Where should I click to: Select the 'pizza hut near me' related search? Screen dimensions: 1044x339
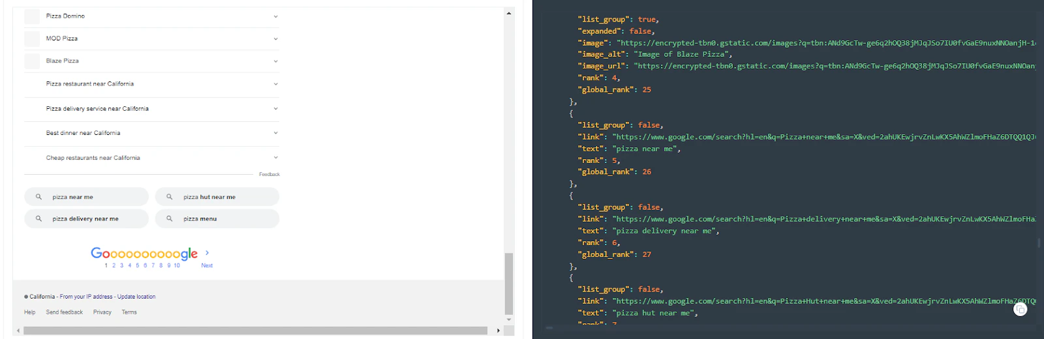(217, 197)
